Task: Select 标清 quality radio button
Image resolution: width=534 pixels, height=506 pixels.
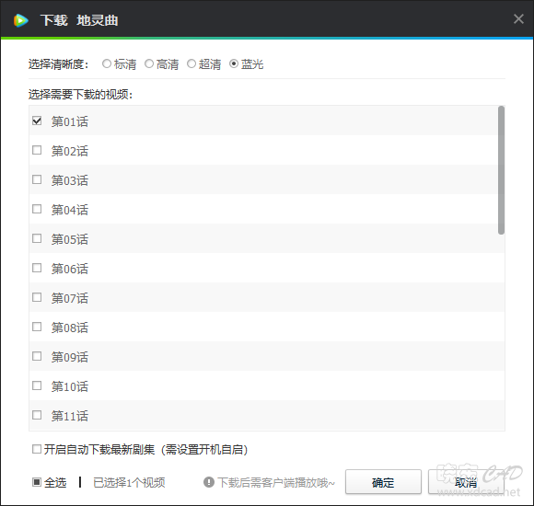Action: 107,63
